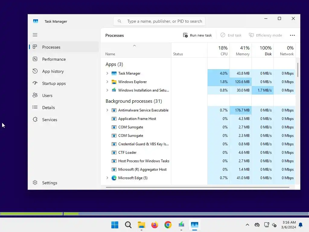Sort by the Status column header
Viewport: 309px width, 232px height.
tap(190, 50)
